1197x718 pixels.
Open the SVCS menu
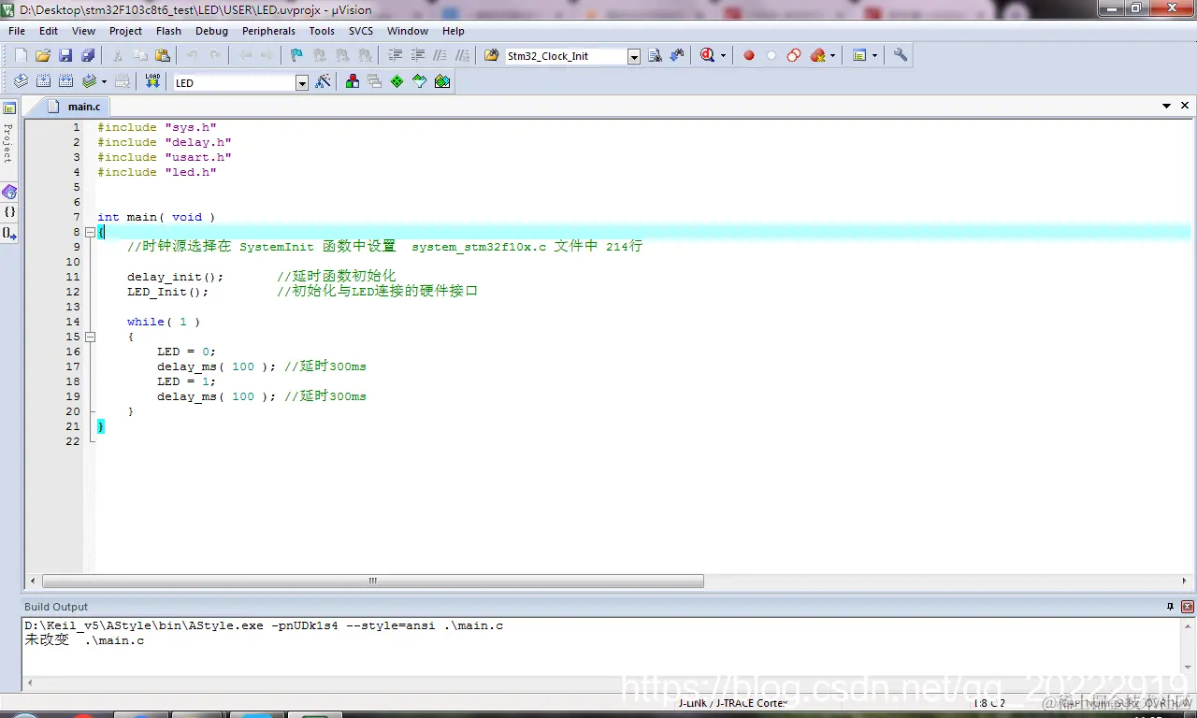point(361,31)
